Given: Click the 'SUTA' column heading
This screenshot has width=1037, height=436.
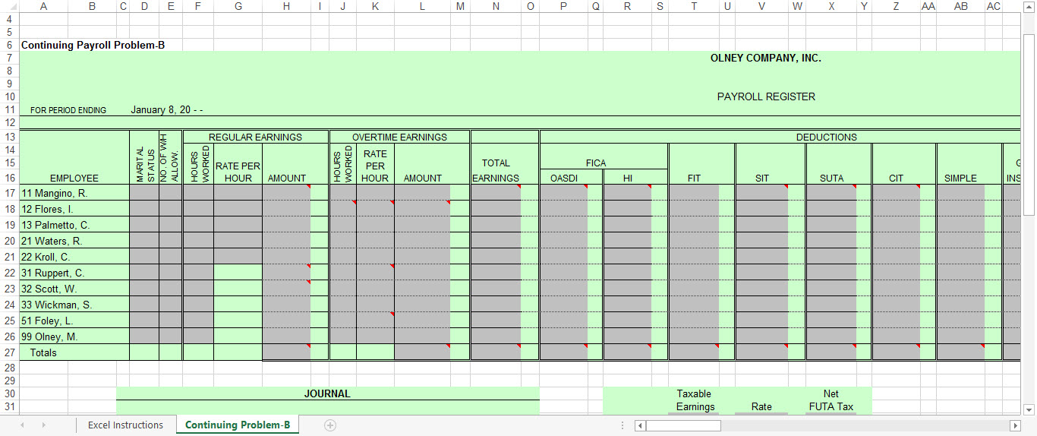Looking at the screenshot, I should click(832, 179).
